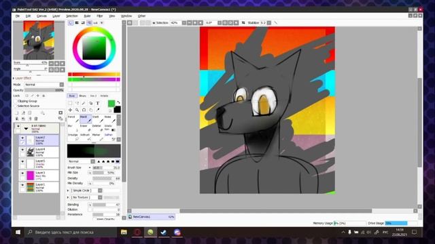Swap foreground and background colors
The width and height of the screenshot is (435, 244).
pos(118,102)
